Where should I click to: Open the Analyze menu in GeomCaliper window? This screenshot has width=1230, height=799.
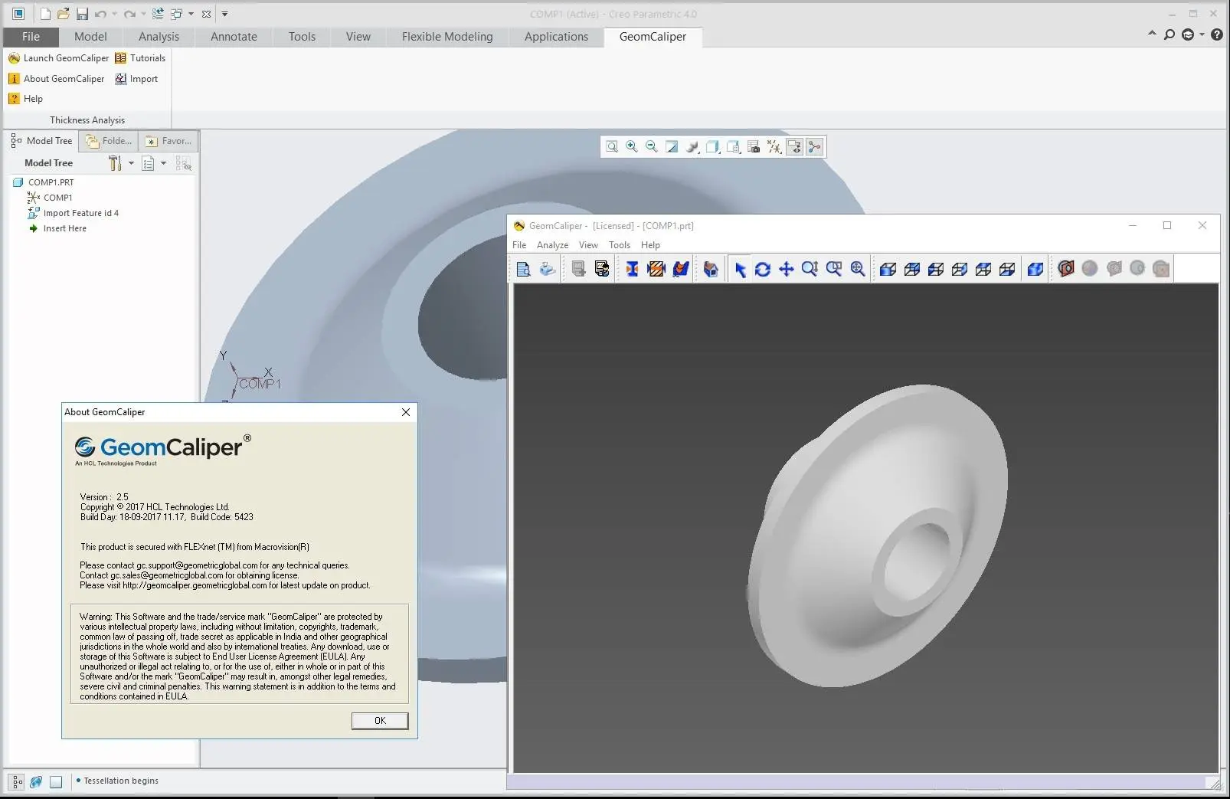pos(552,245)
